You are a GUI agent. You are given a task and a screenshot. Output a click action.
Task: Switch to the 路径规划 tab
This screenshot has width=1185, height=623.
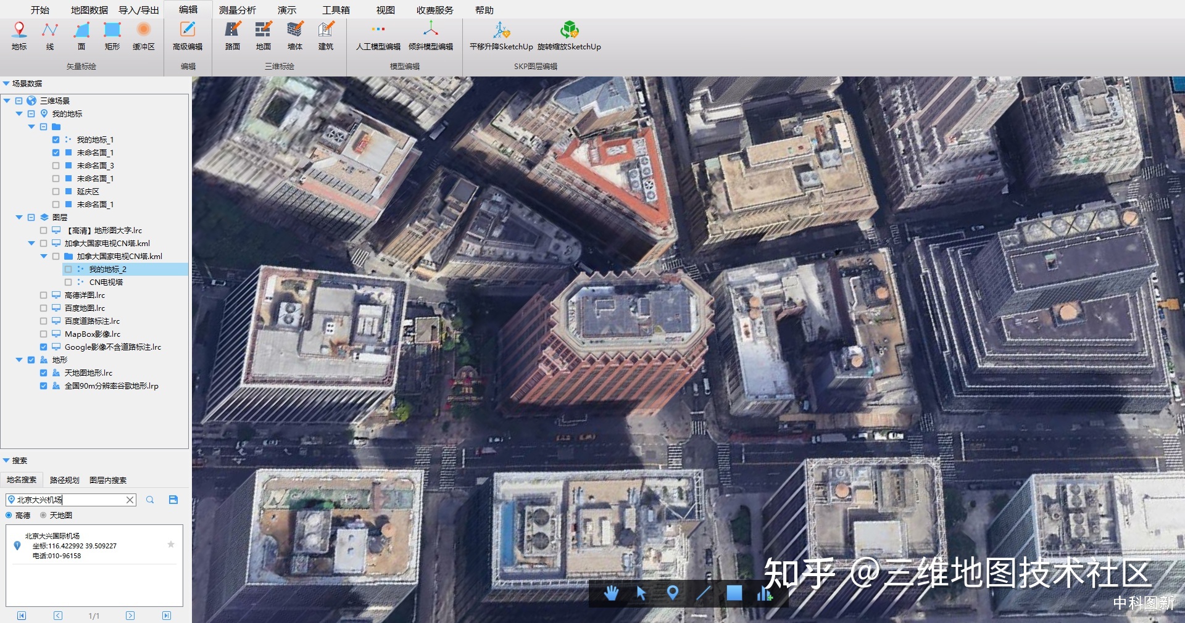coord(64,480)
